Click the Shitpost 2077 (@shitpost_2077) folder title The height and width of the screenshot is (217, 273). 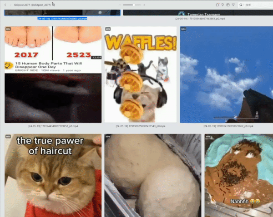tap(32, 5)
